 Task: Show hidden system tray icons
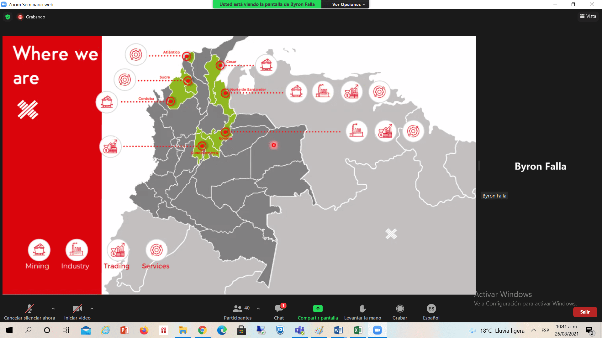(533, 330)
